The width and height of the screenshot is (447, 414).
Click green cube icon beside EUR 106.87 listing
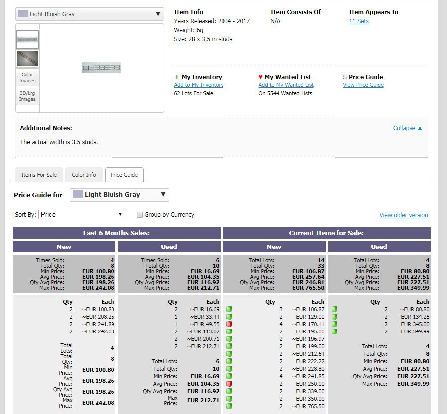[229, 309]
